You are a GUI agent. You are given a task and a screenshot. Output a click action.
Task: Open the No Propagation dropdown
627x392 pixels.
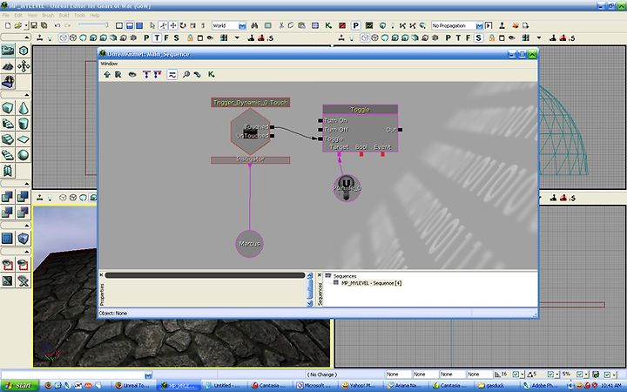(x=480, y=25)
